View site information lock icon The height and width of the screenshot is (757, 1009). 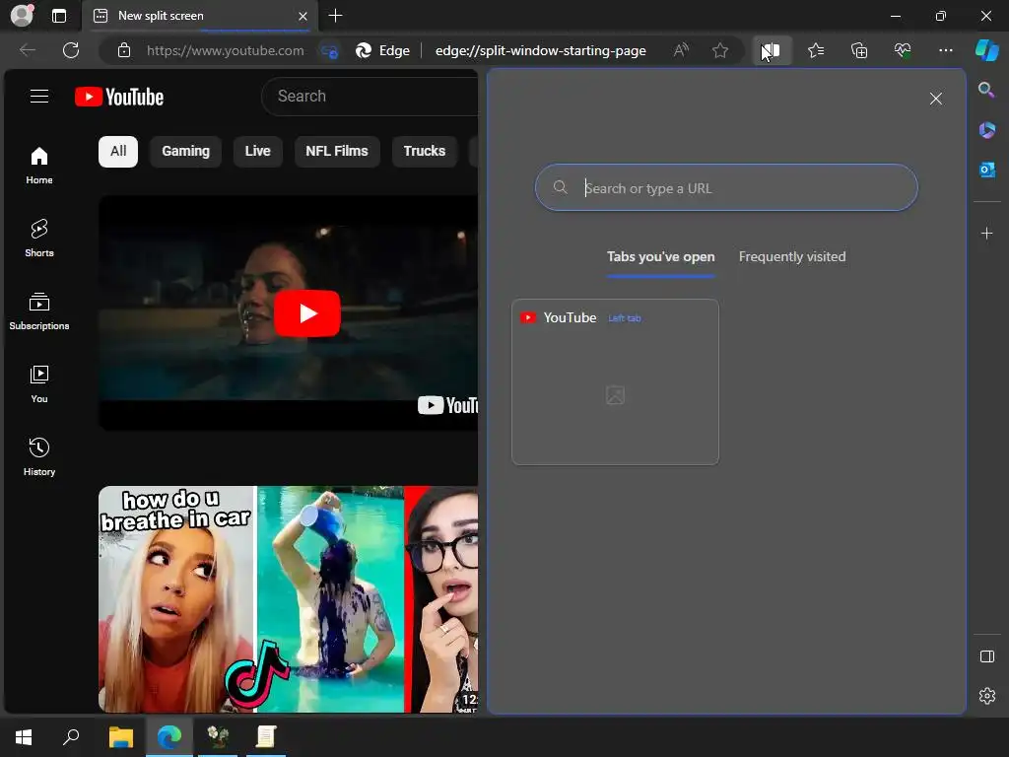(x=124, y=50)
